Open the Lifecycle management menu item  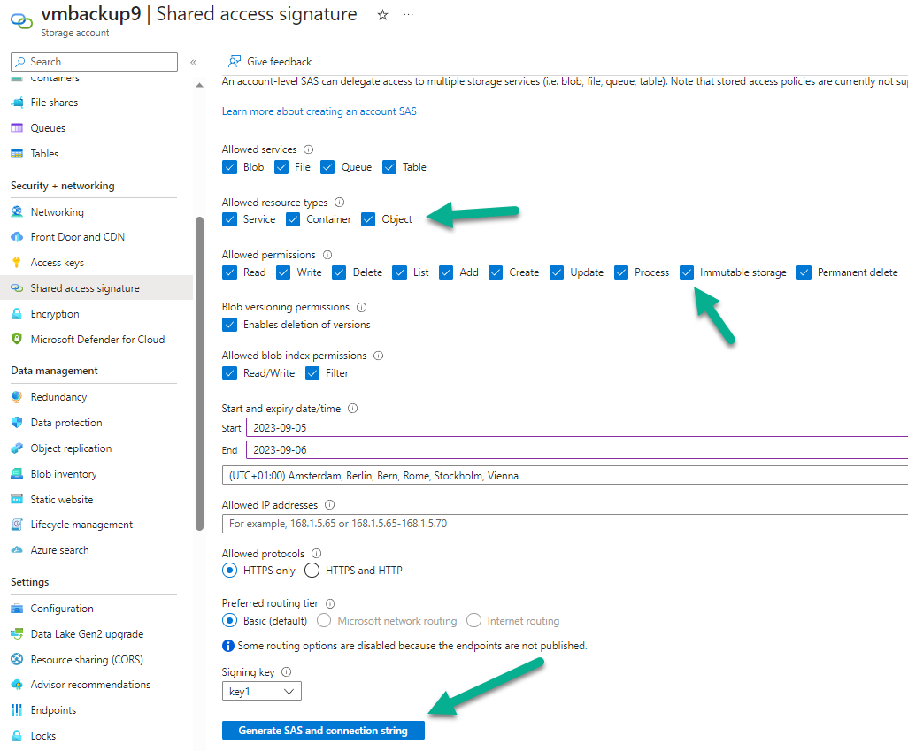point(81,525)
